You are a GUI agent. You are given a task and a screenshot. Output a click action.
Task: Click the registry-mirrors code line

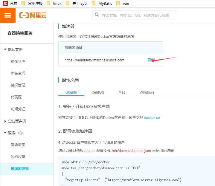pos(123,180)
